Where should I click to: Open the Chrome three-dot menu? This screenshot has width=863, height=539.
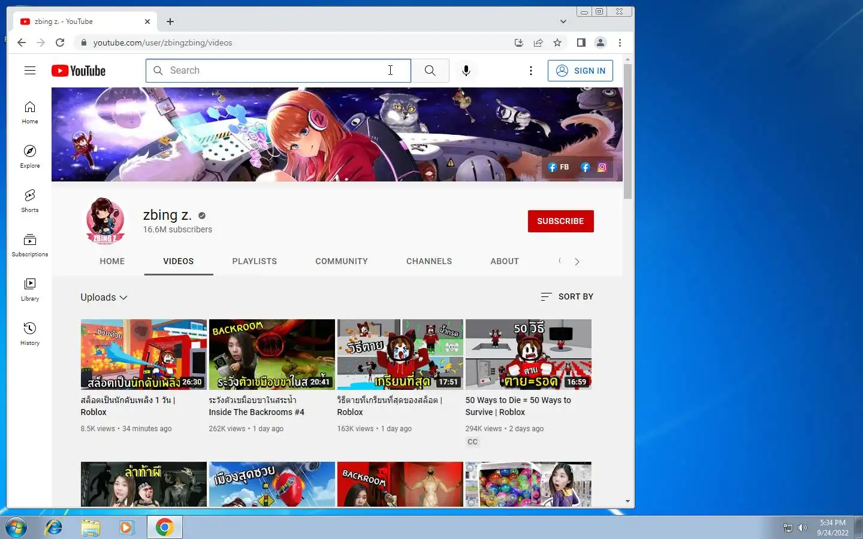point(620,43)
